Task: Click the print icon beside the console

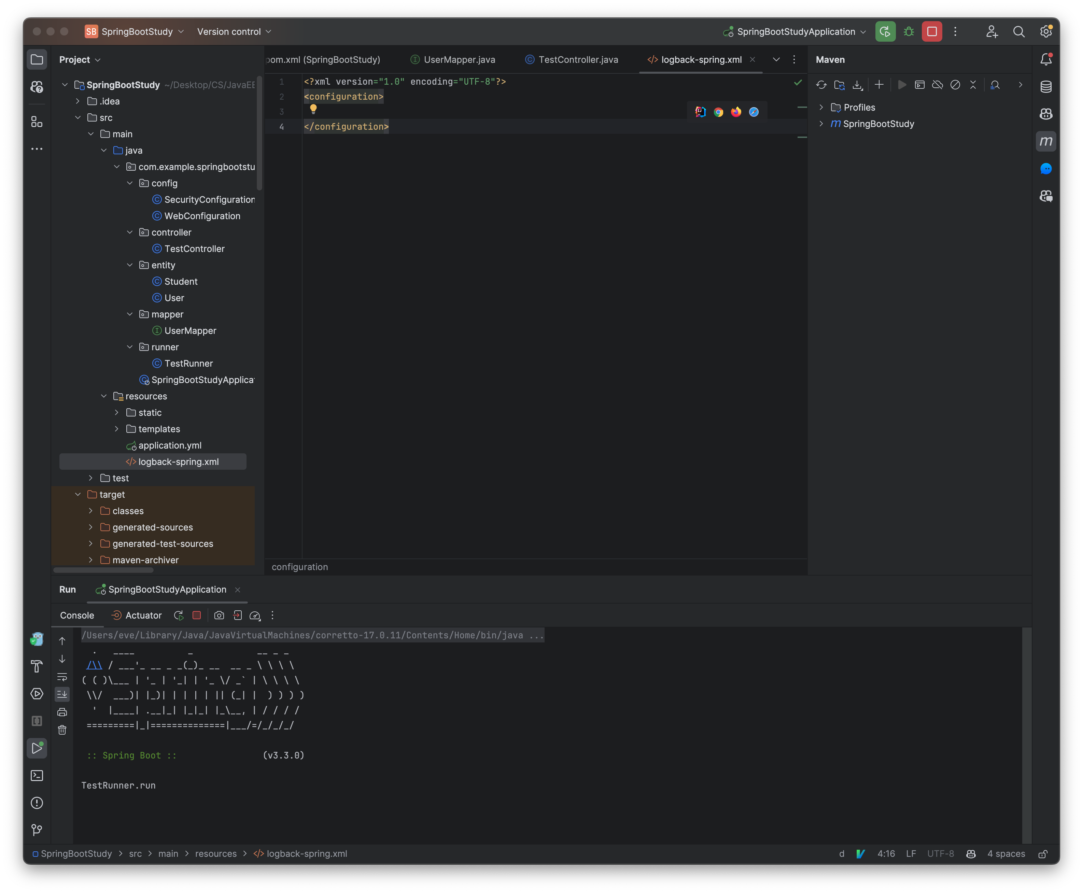Action: coord(62,712)
